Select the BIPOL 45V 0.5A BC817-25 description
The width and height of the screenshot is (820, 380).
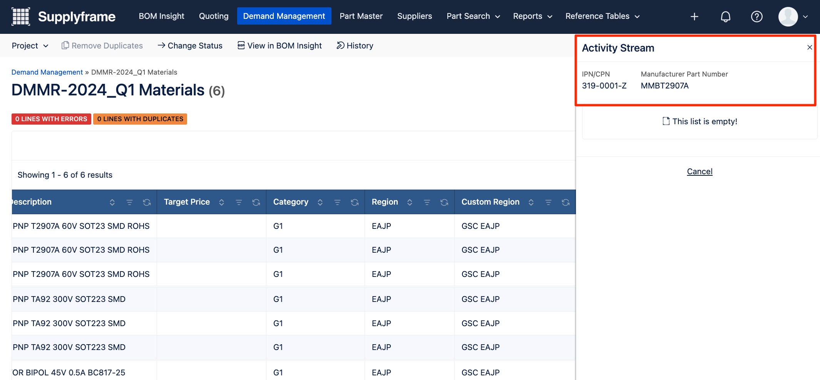pos(69,372)
